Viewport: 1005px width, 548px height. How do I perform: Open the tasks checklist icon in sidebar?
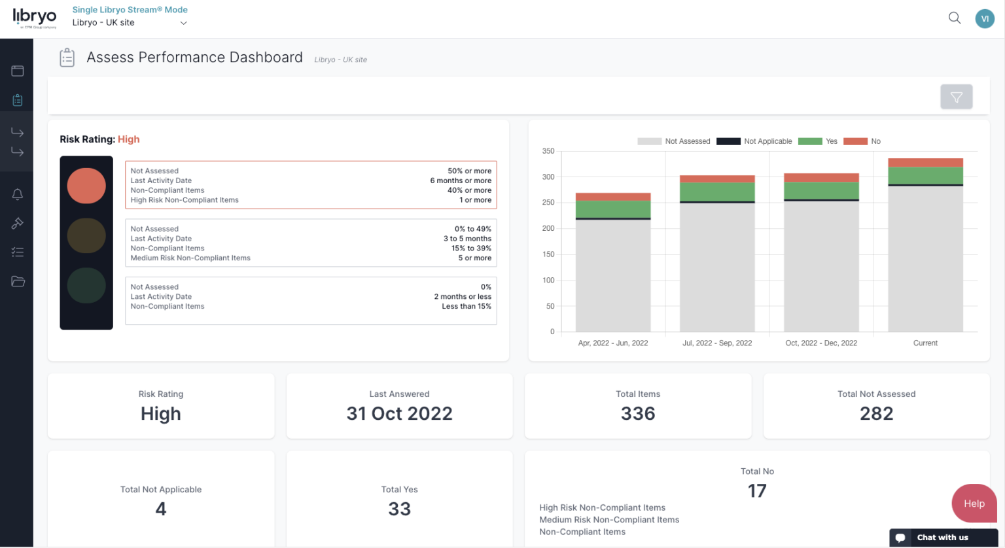coord(17,252)
